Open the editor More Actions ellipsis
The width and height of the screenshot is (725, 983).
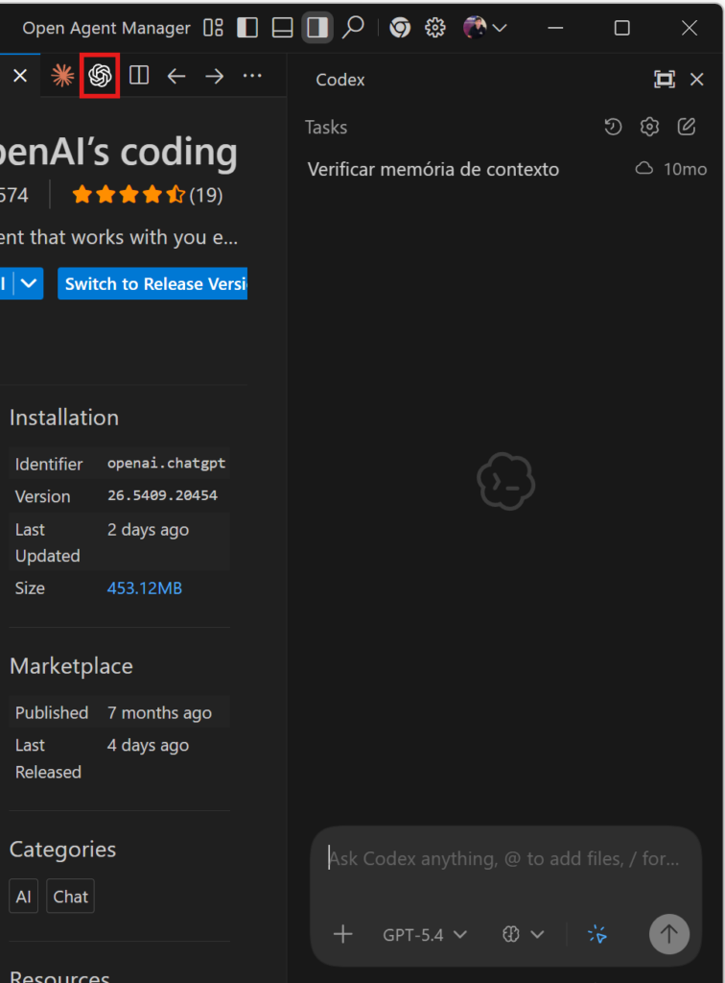tap(252, 76)
